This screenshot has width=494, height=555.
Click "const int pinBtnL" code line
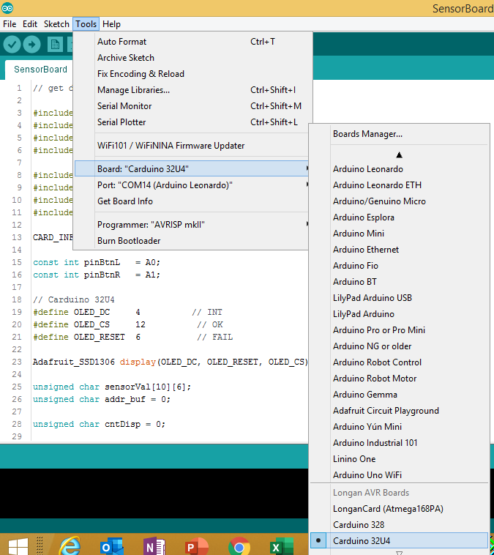coord(97,262)
